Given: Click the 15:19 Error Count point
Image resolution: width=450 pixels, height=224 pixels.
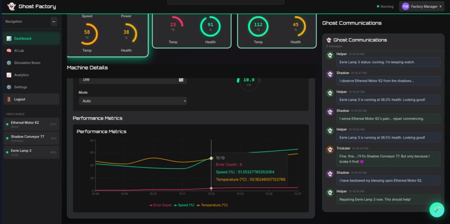Looking at the screenshot, I should pos(211,188).
